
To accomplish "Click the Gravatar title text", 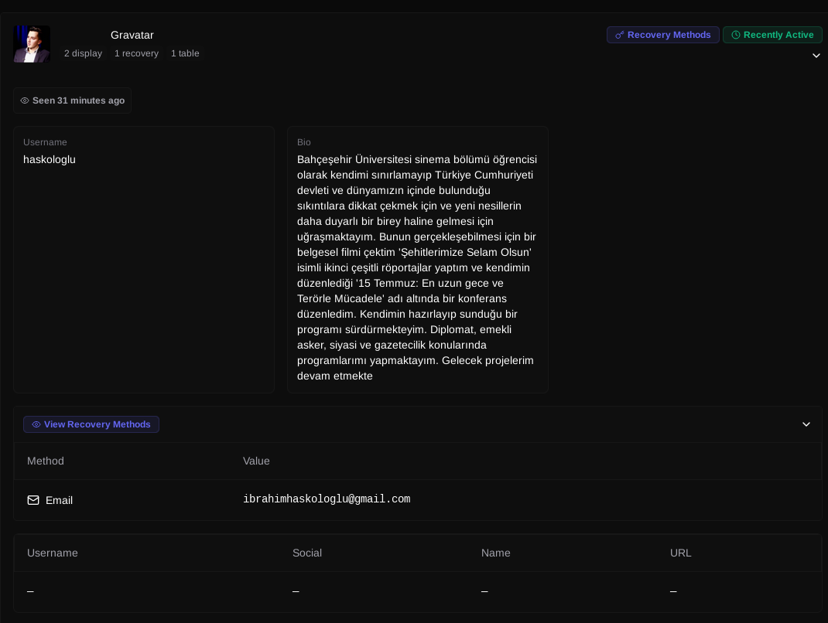I will (x=132, y=35).
